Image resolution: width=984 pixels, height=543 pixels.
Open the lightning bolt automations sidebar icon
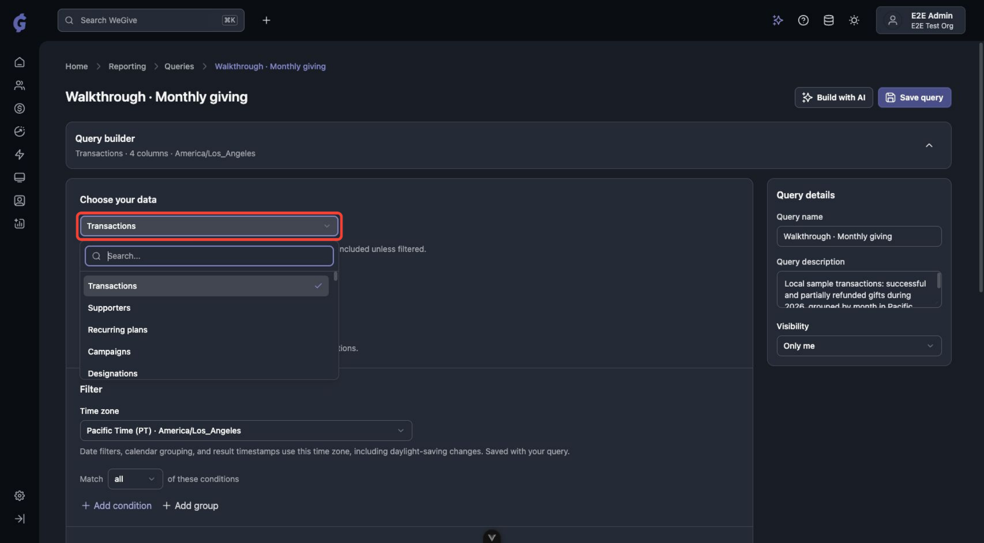20,154
